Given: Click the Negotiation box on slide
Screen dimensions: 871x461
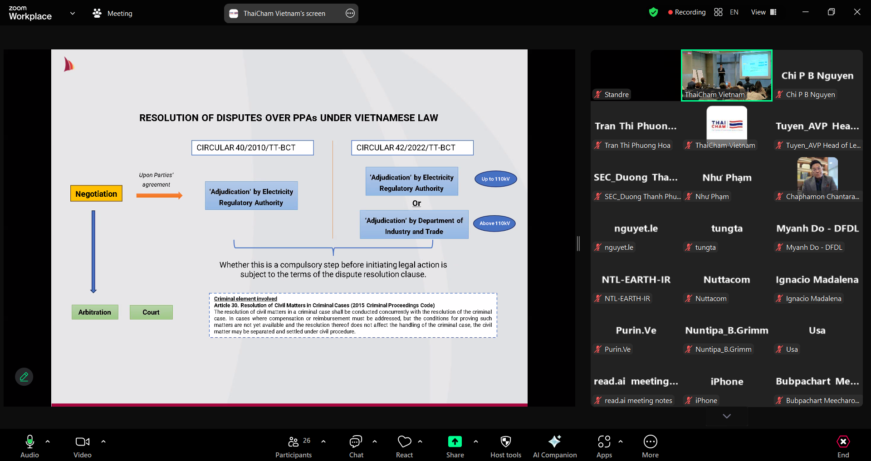Looking at the screenshot, I should tap(96, 194).
